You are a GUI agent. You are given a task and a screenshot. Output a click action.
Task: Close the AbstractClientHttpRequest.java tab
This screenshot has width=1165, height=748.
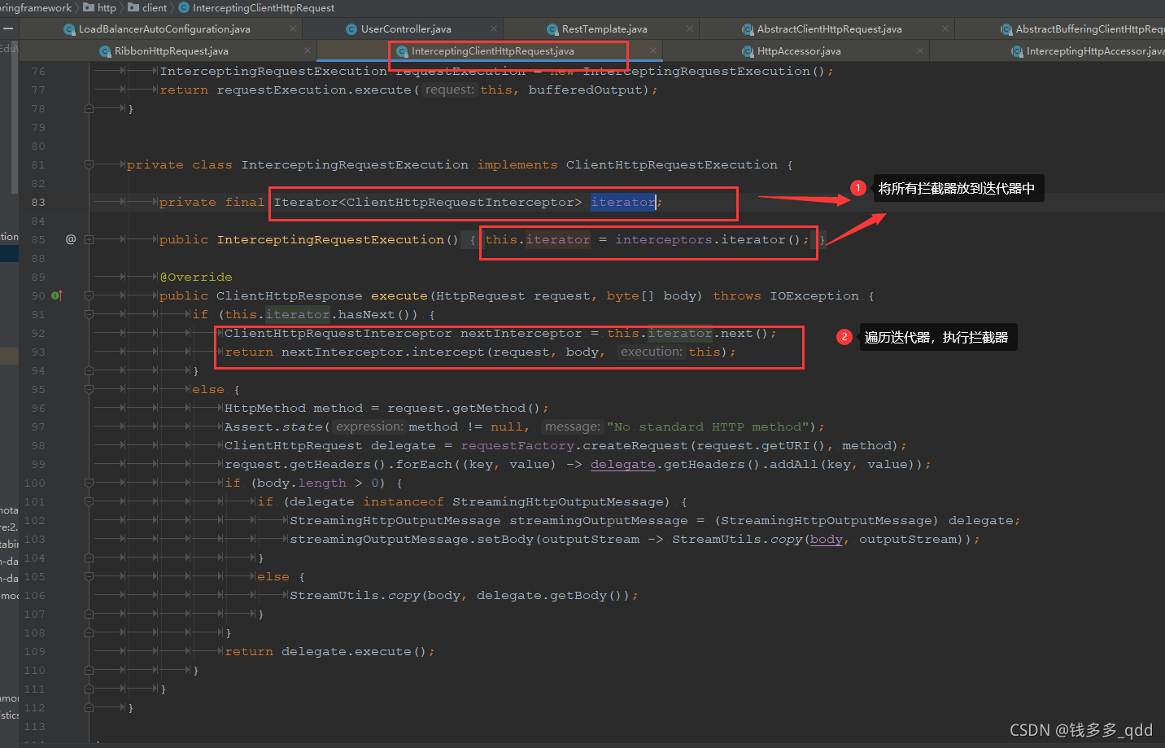tap(945, 28)
